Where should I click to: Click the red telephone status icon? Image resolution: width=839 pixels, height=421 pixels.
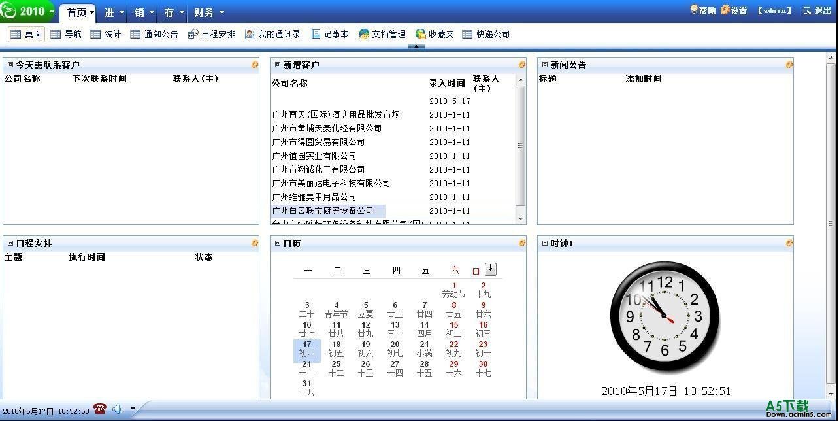100,409
